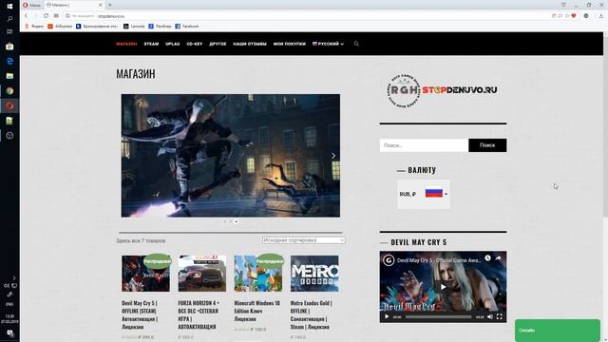Open the browser downloads icon

pyautogui.click(x=601, y=16)
